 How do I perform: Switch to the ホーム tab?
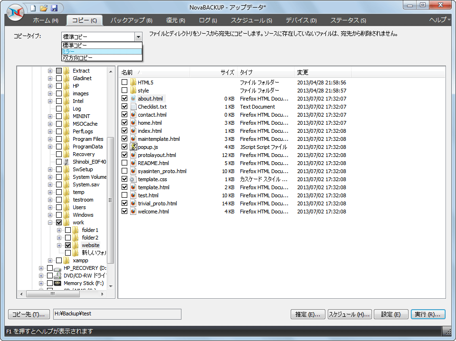click(x=46, y=20)
